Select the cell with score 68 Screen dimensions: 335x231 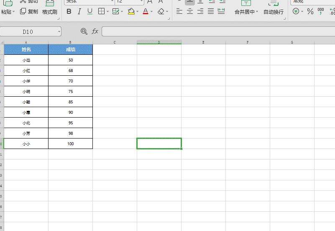click(71, 71)
